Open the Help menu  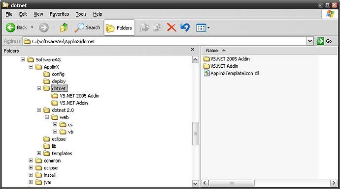tap(98, 14)
